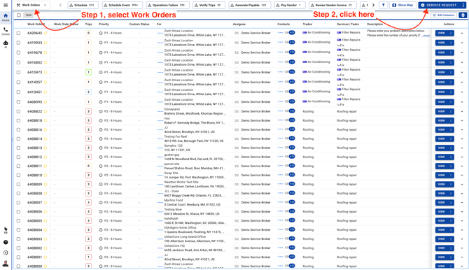Open contacts +3 badge for work order 6408814
This screenshot has width=469, height=270.
292,138
